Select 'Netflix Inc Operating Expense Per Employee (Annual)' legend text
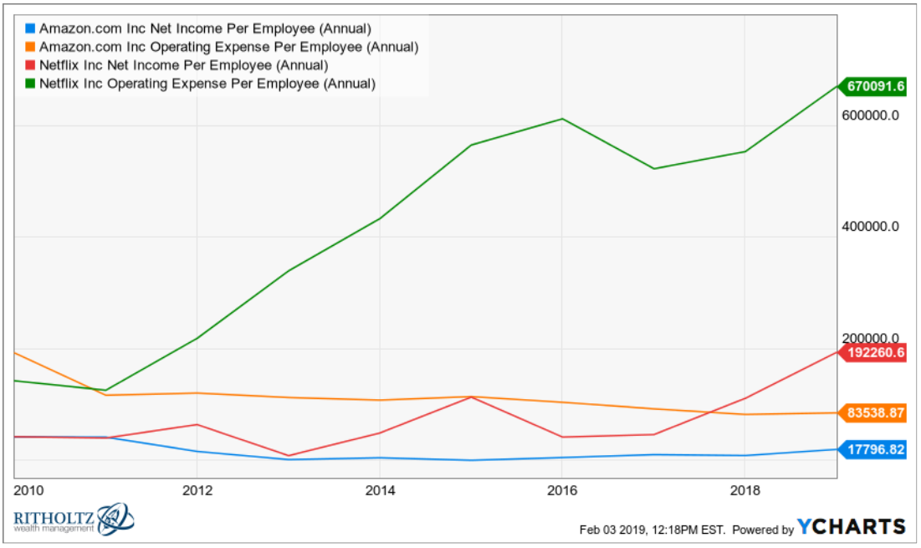This screenshot has width=921, height=548. pyautogui.click(x=207, y=84)
